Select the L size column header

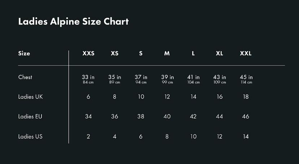(x=193, y=53)
